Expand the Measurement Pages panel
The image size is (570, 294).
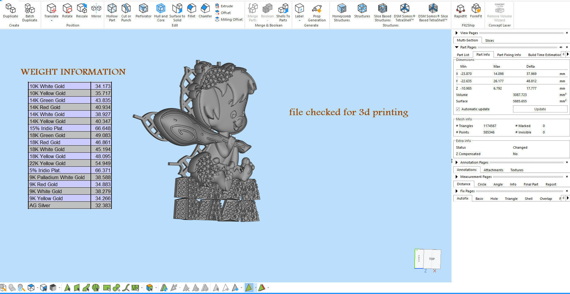[456, 177]
